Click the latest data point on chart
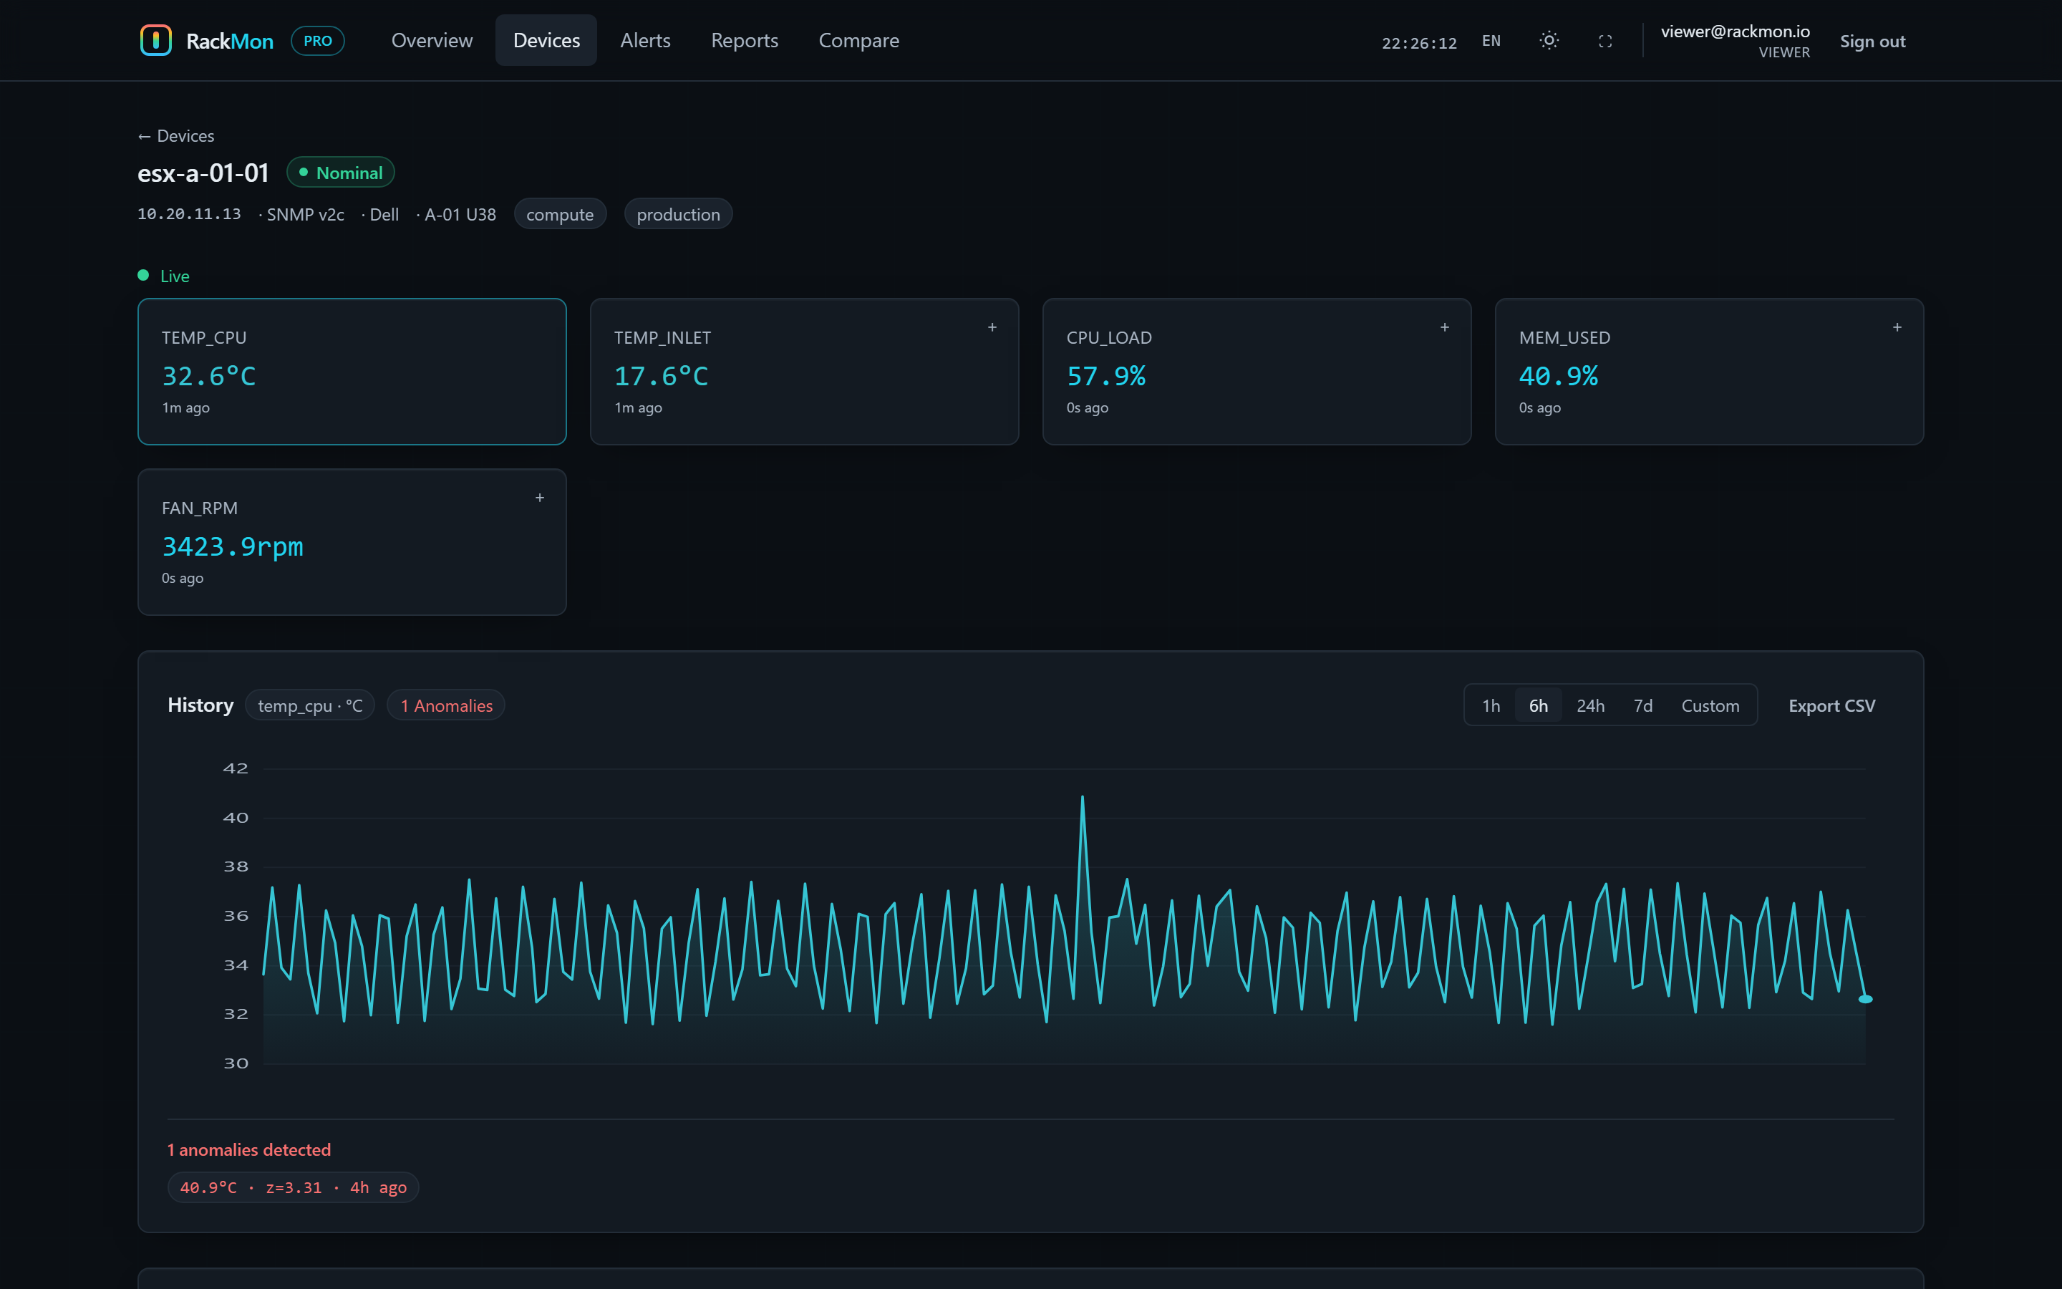The height and width of the screenshot is (1289, 2062). point(1865,998)
